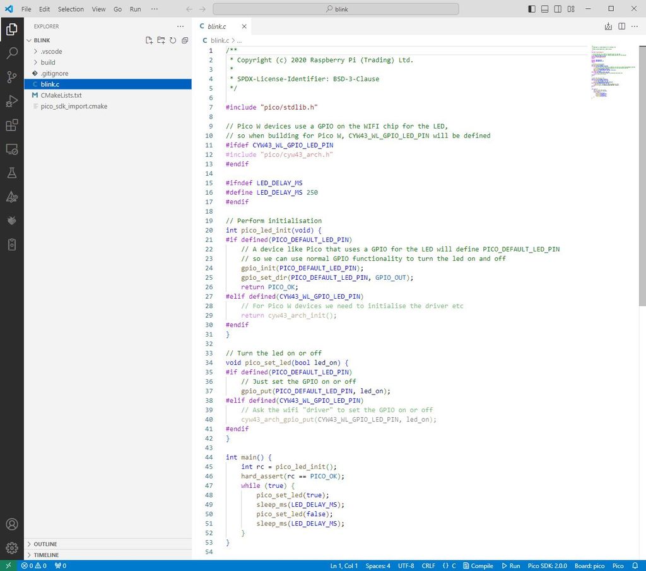The height and width of the screenshot is (571, 646).
Task: Open the Extensions panel
Action: [x=11, y=125]
